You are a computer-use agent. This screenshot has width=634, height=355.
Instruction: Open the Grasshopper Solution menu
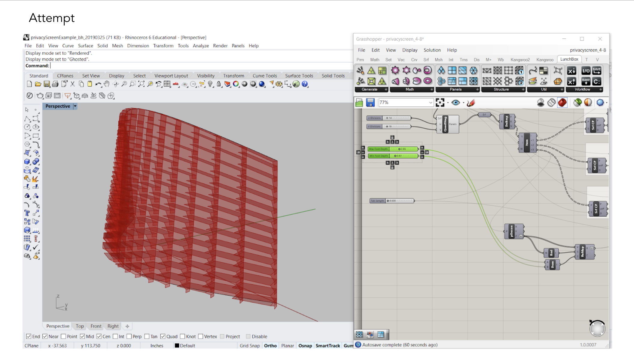(432, 50)
